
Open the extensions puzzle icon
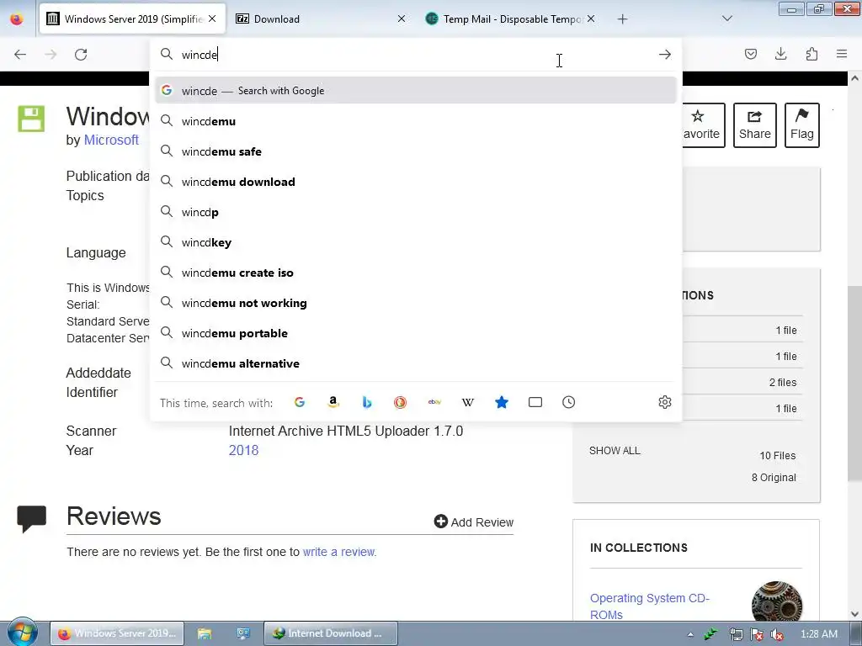tap(811, 54)
